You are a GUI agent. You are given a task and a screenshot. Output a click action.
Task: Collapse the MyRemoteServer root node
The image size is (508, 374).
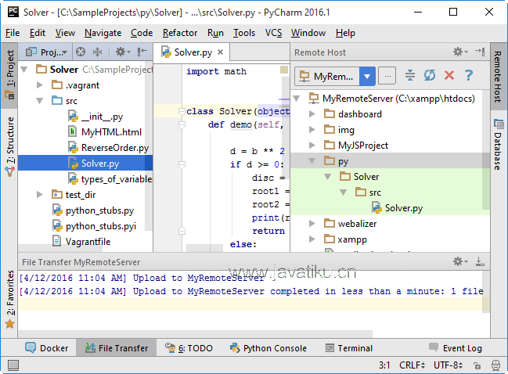(x=297, y=98)
